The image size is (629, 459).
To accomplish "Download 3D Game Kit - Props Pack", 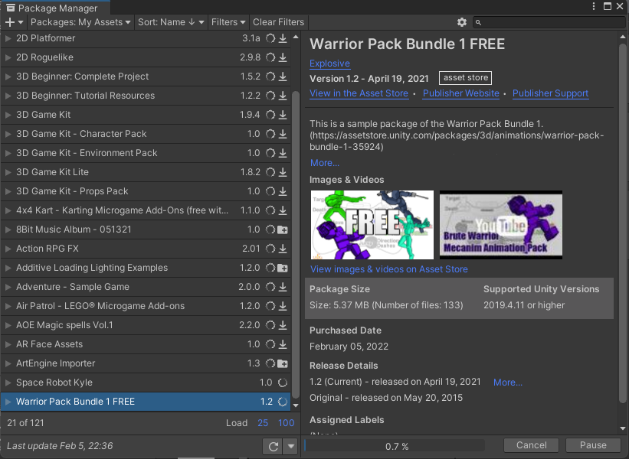I will pyautogui.click(x=283, y=191).
